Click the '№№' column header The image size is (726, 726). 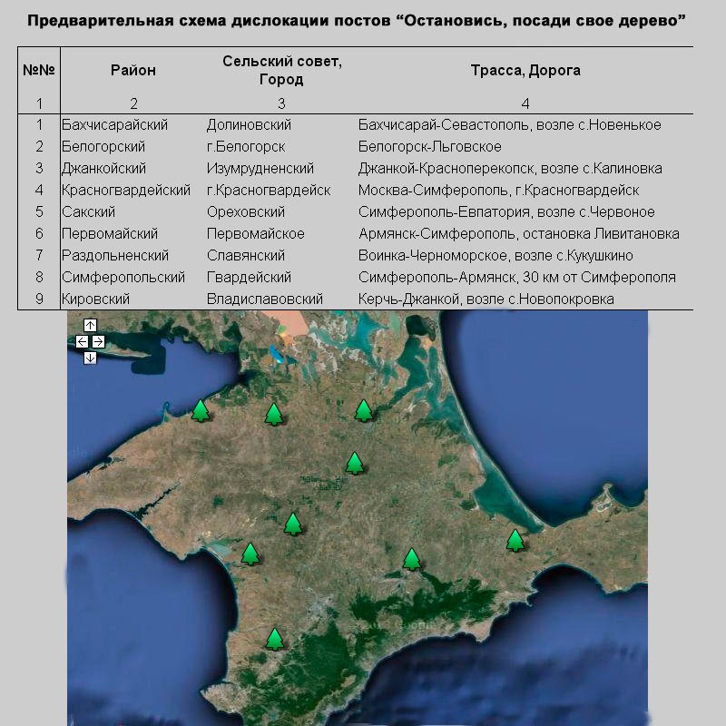(39, 71)
